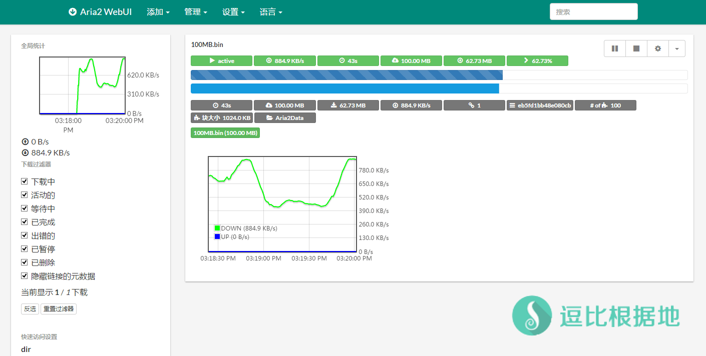The image size is (706, 356).
Task: Click the 下载过滤器 heading
Action: point(36,164)
